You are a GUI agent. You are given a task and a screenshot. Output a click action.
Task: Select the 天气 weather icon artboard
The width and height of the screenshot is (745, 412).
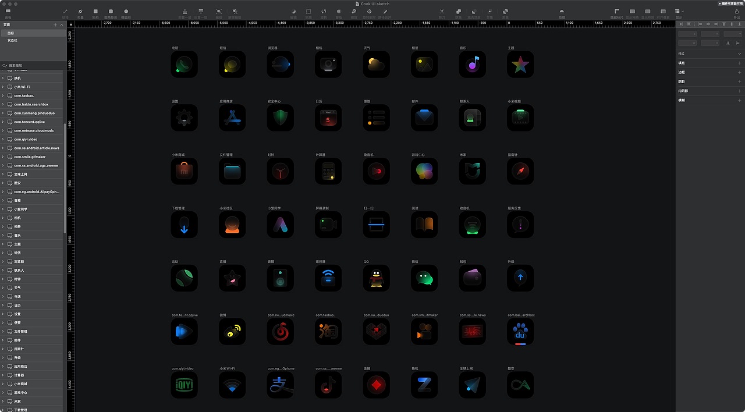pyautogui.click(x=377, y=64)
